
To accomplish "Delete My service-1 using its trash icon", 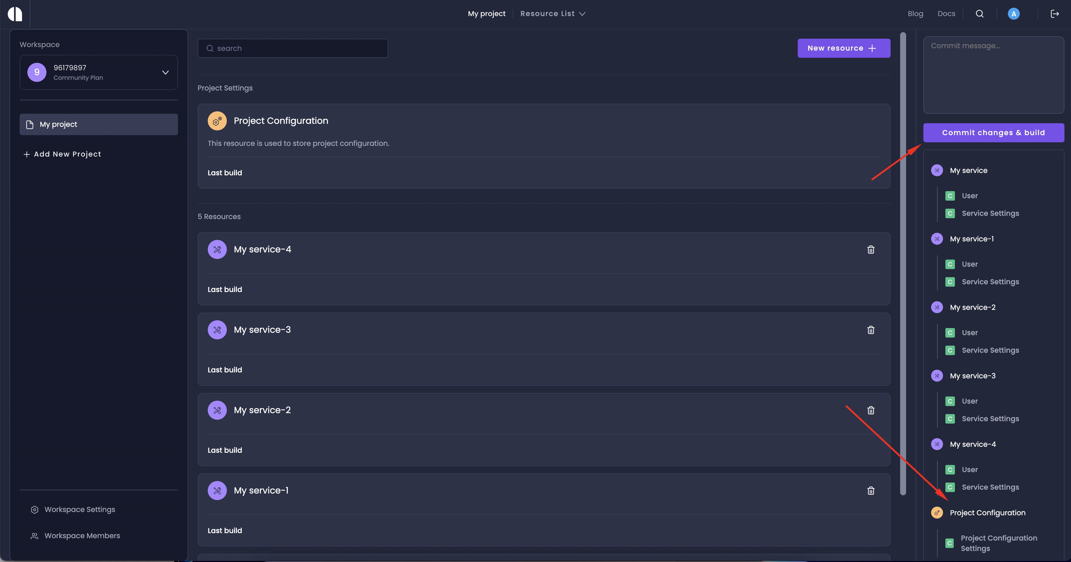I will click(x=871, y=491).
